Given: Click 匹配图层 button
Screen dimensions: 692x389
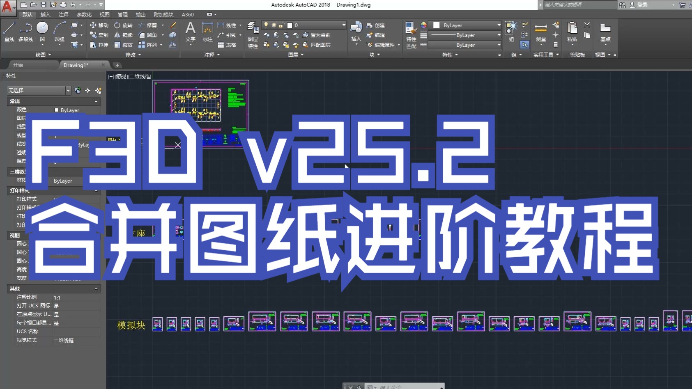Looking at the screenshot, I should [317, 45].
